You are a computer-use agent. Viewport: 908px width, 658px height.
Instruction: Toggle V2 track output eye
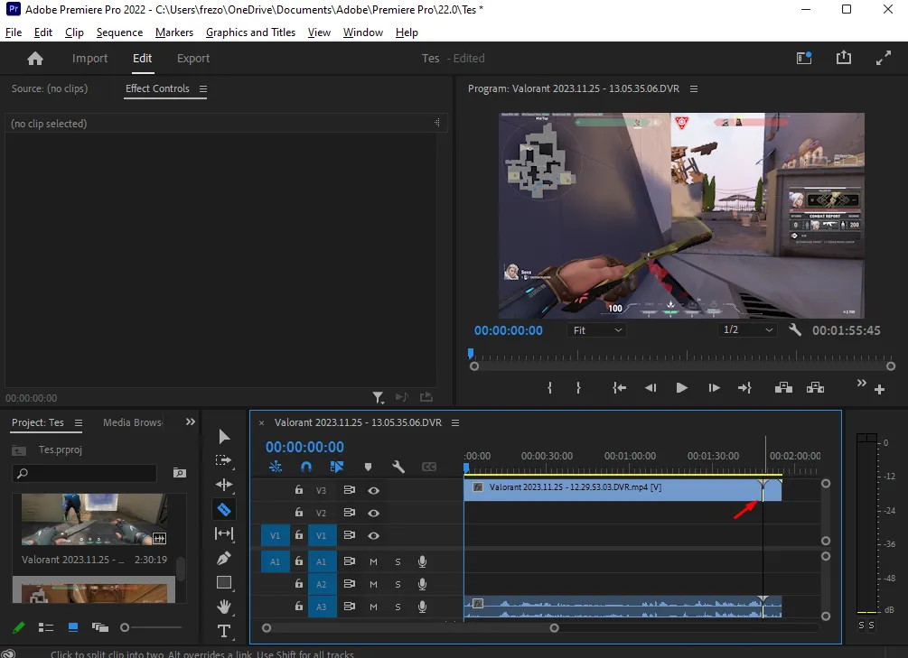tap(373, 513)
